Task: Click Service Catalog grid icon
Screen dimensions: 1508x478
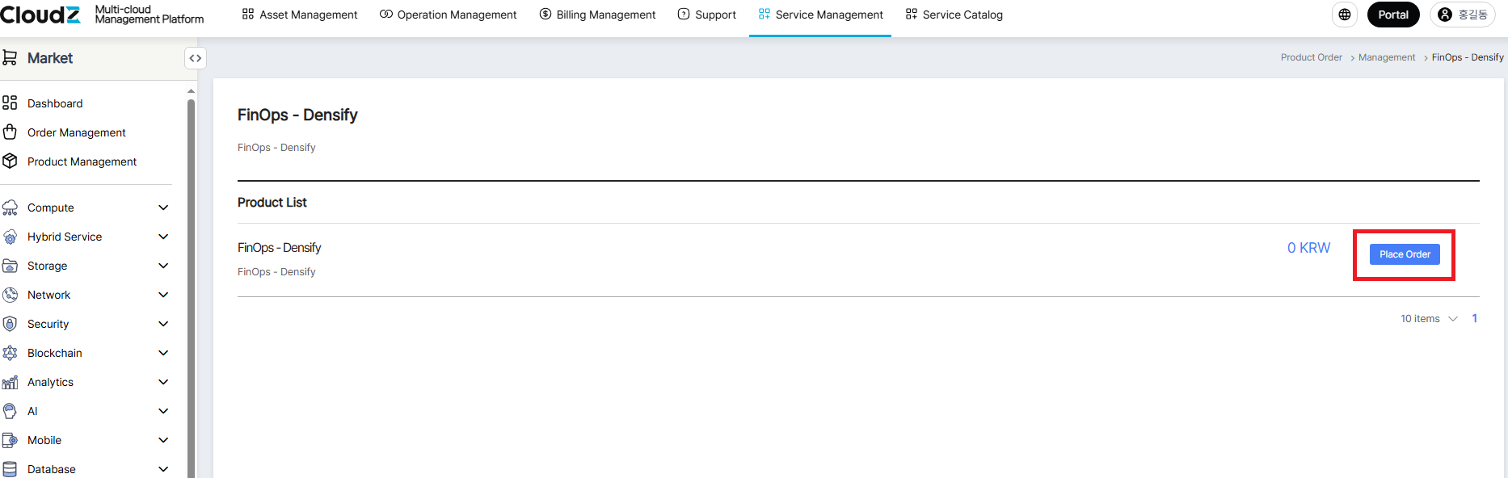Action: (912, 15)
